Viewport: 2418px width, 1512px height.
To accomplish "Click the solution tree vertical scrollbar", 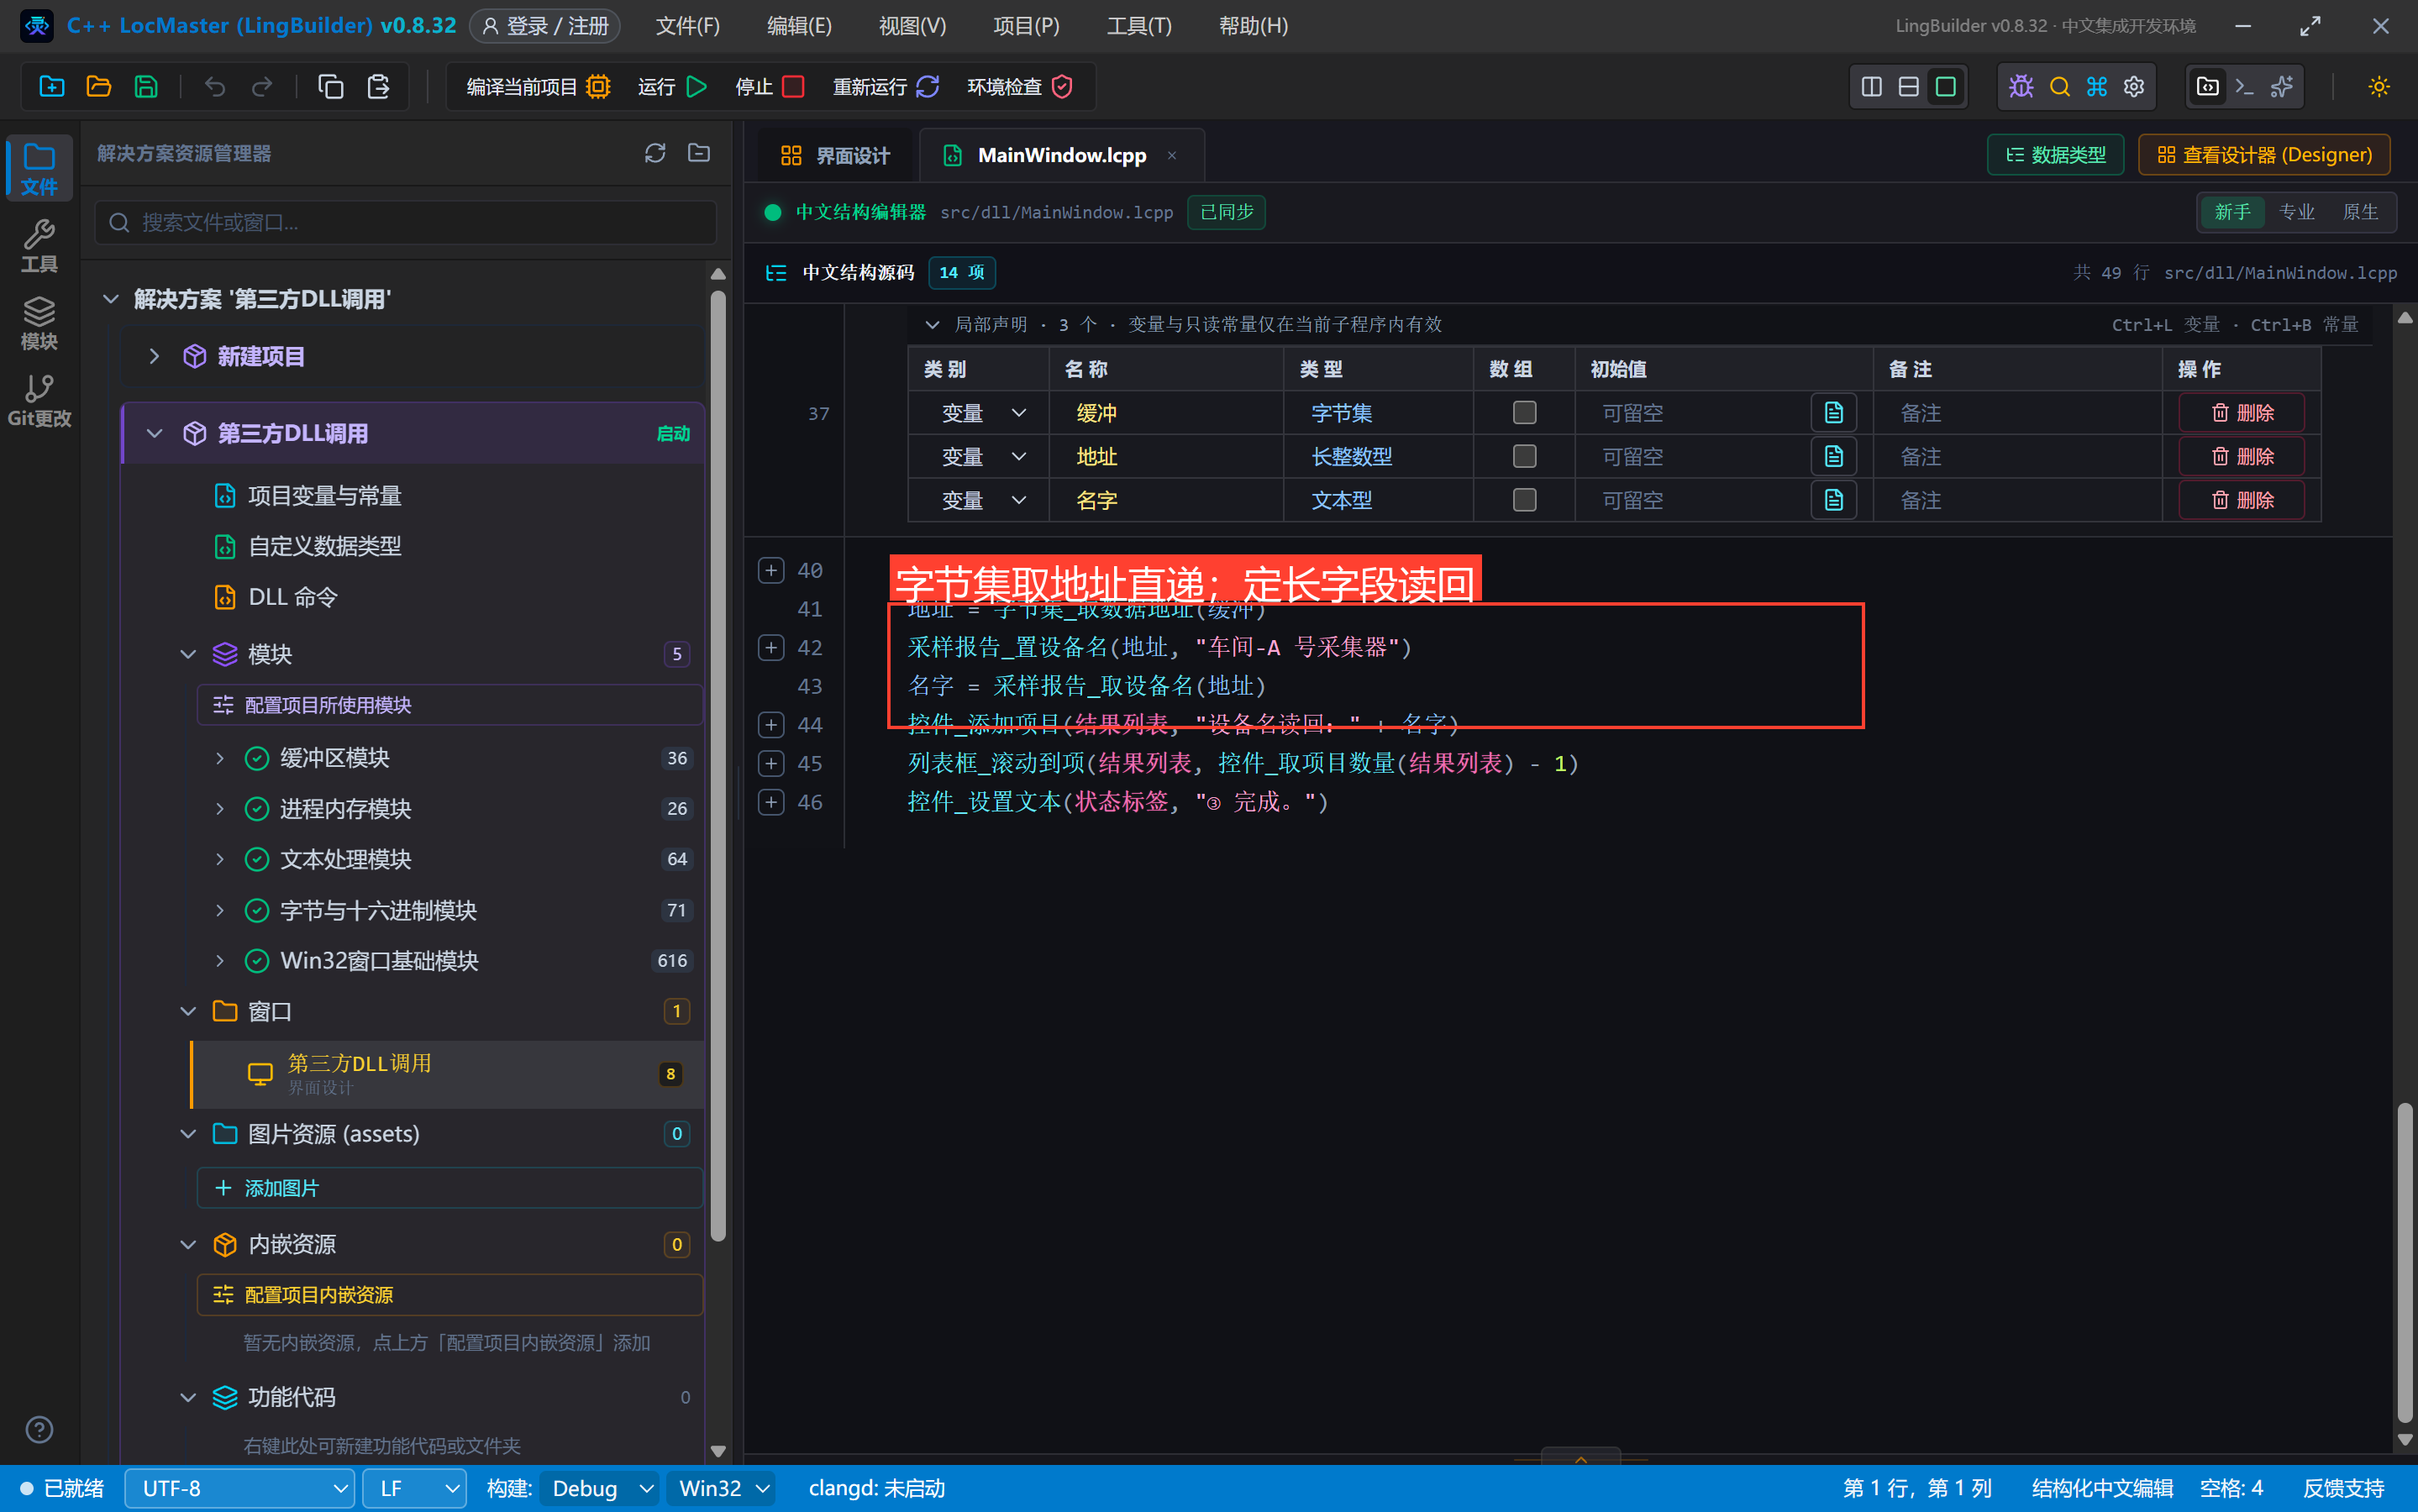I will pyautogui.click(x=718, y=765).
